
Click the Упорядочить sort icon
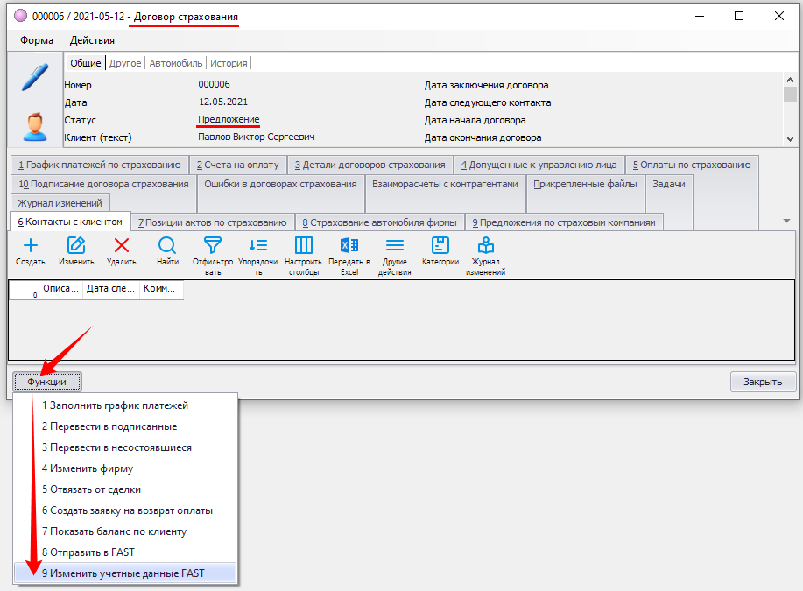point(257,245)
